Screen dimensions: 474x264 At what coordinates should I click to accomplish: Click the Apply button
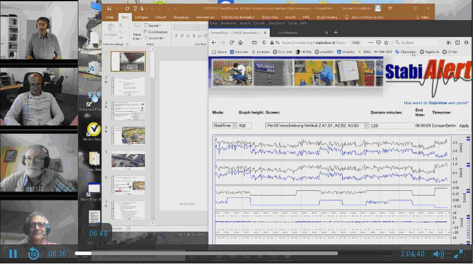(463, 126)
